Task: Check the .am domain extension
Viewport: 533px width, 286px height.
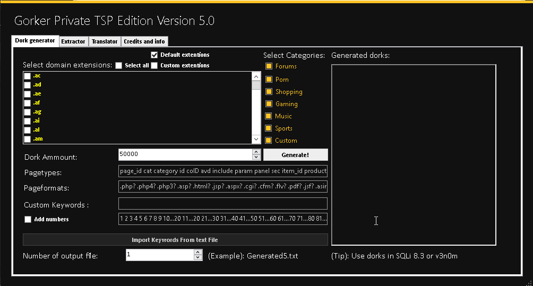Action: [x=28, y=139]
